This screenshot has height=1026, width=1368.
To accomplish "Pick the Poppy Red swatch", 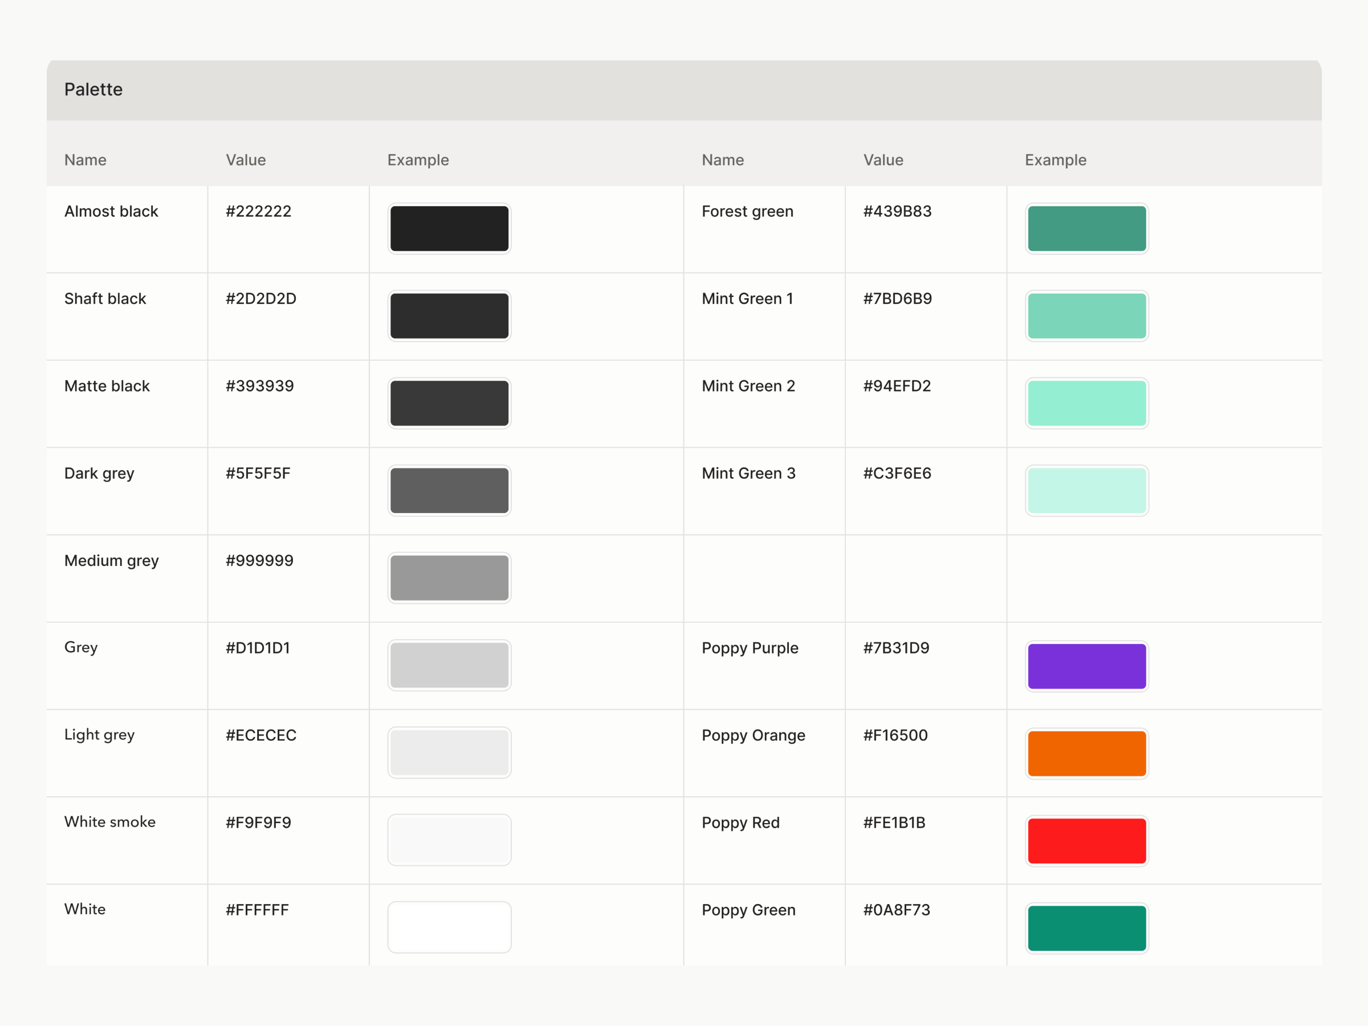I will (1086, 841).
